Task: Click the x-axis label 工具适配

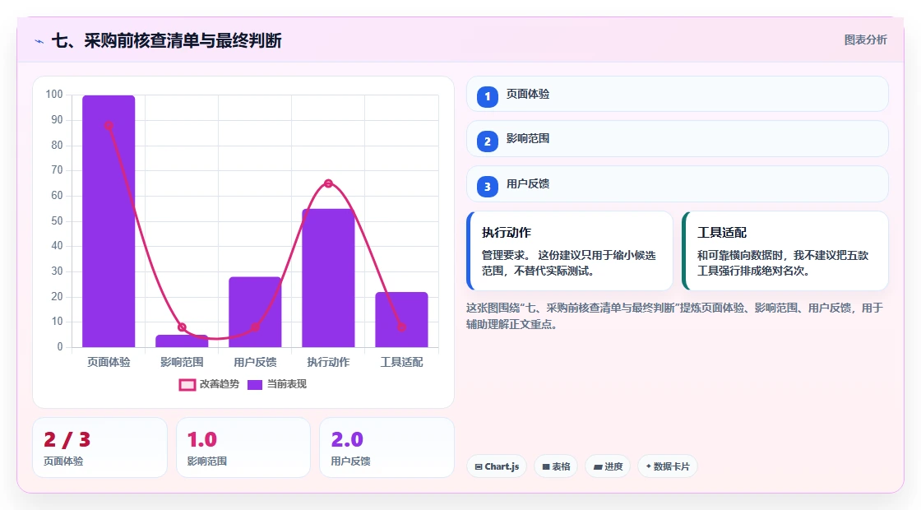Action: (402, 362)
